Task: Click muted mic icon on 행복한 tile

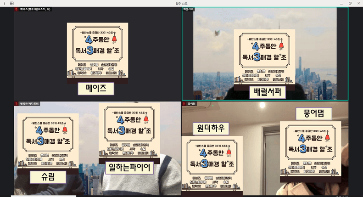Action: (17, 104)
